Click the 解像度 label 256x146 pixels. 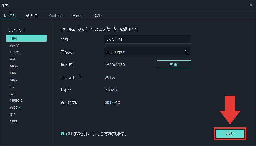67,65
